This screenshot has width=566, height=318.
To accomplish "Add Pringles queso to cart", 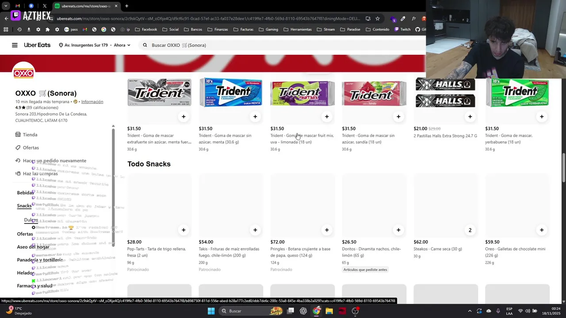I will point(327,230).
